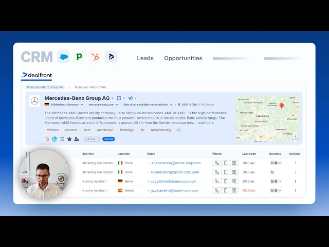The width and height of the screenshot is (329, 247).
Task: Click Mercedes-Benz Group AG breadcrumb link
Action: click(45, 87)
